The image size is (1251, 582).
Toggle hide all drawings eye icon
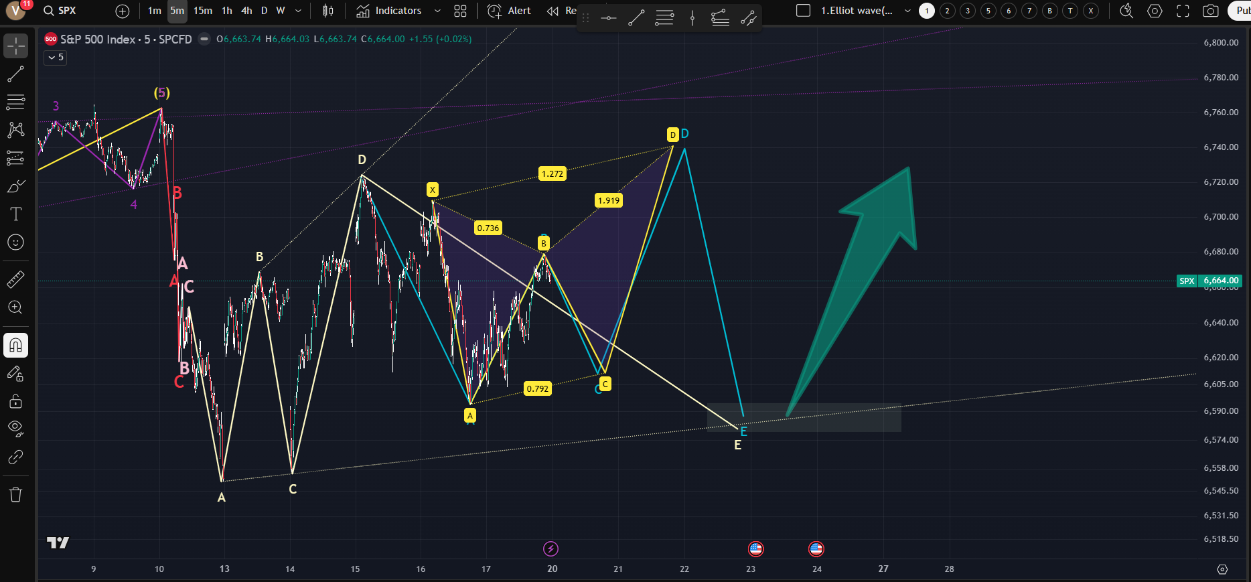tap(15, 429)
